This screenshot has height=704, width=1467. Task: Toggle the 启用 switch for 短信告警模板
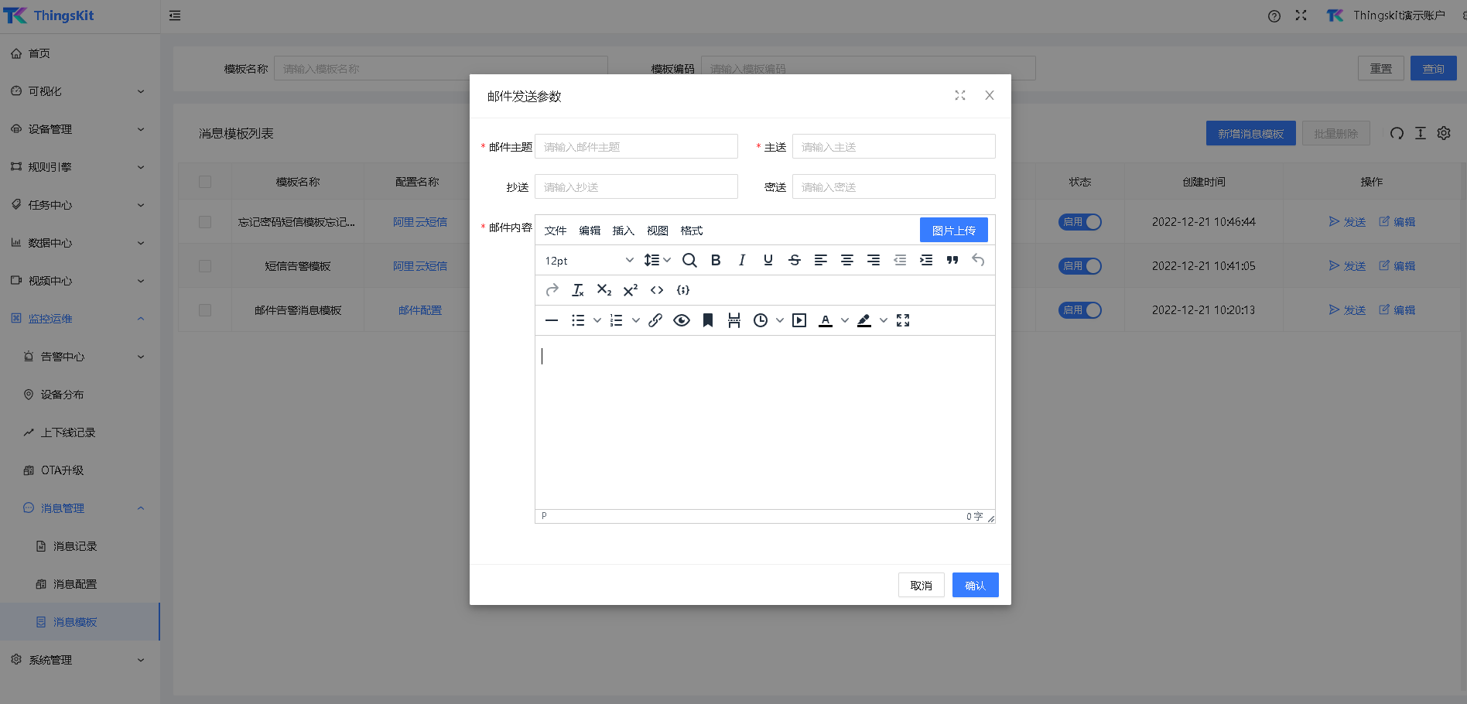click(x=1080, y=266)
